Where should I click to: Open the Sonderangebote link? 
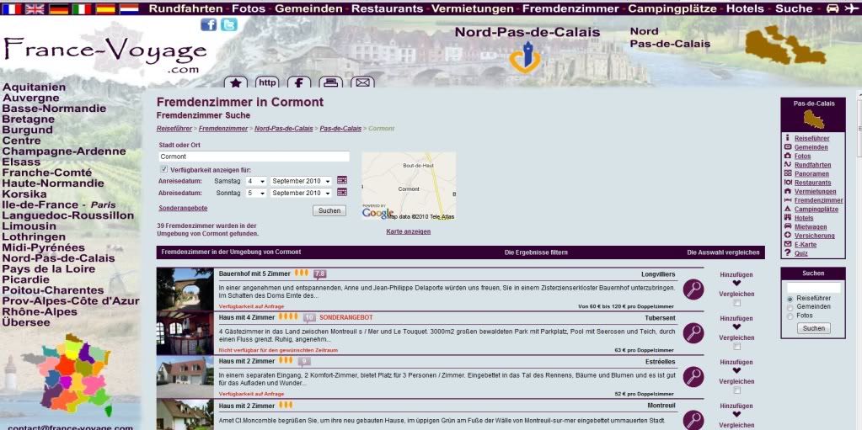click(x=183, y=208)
